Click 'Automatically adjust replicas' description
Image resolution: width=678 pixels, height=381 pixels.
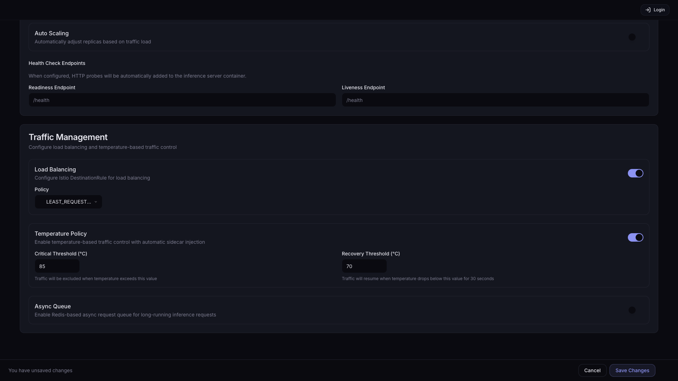pyautogui.click(x=93, y=42)
